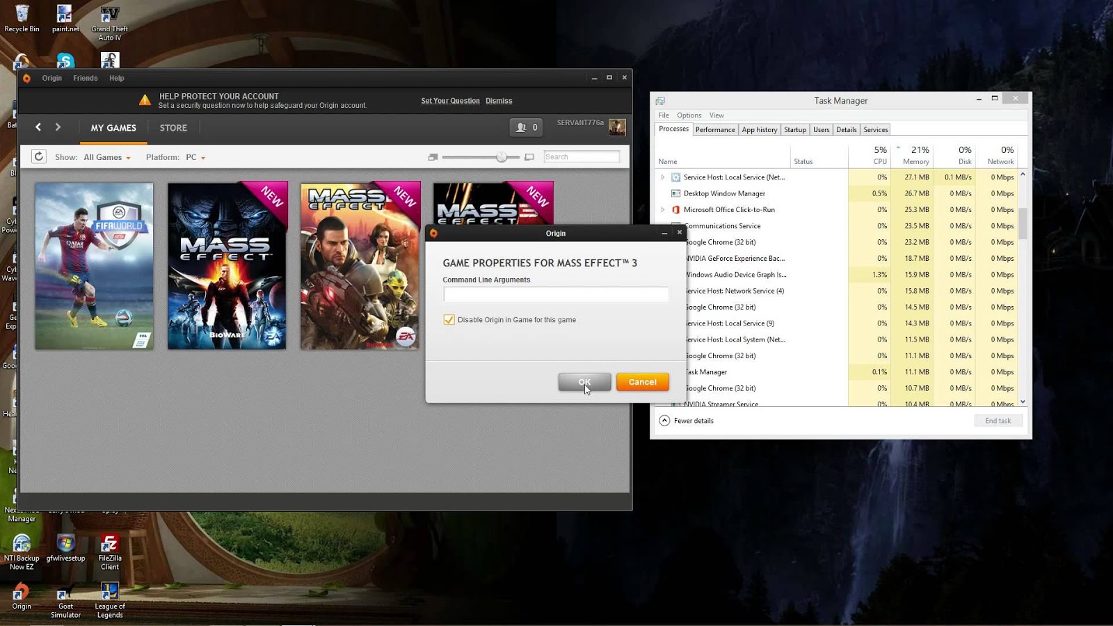The width and height of the screenshot is (1113, 626).
Task: Click the SERVANT776a profile avatar
Action: tap(617, 127)
